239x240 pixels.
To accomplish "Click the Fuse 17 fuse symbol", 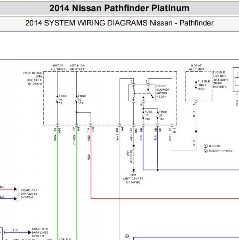I will coord(143,115).
